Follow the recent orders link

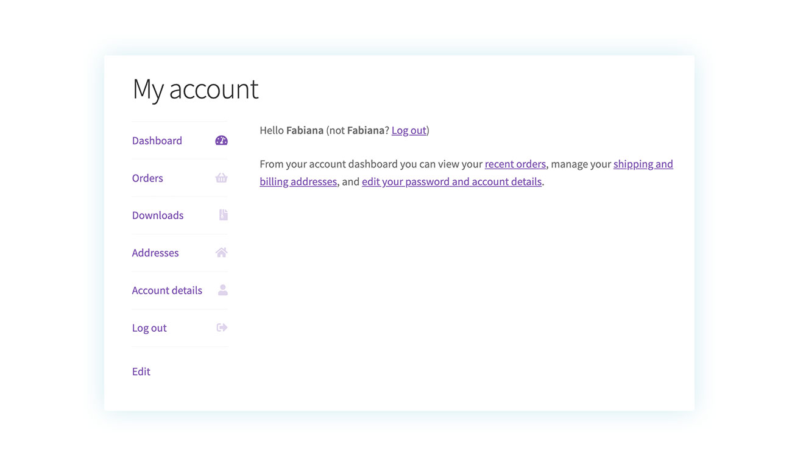click(x=515, y=164)
